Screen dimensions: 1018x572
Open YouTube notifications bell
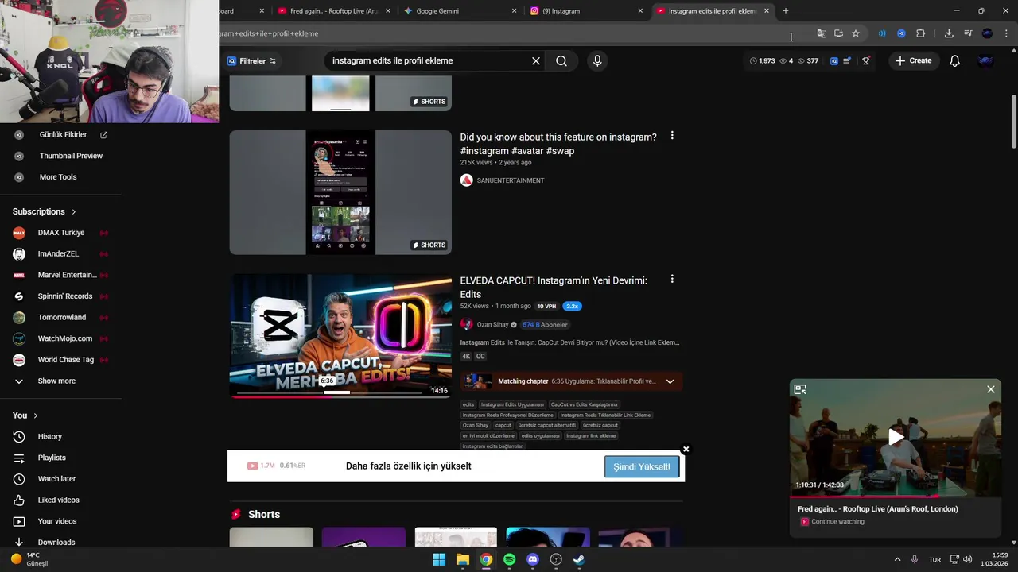pos(955,61)
